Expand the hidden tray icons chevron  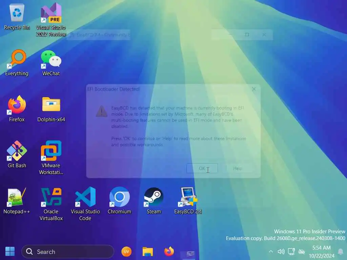271,252
